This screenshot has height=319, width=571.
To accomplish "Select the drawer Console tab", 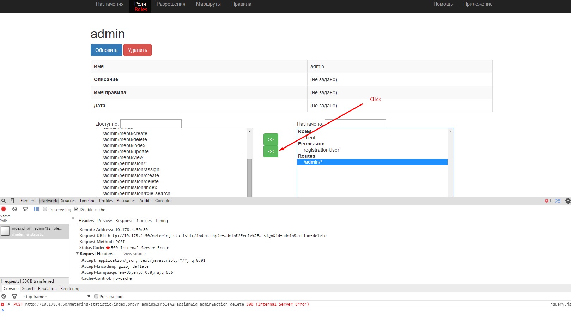I will point(11,289).
